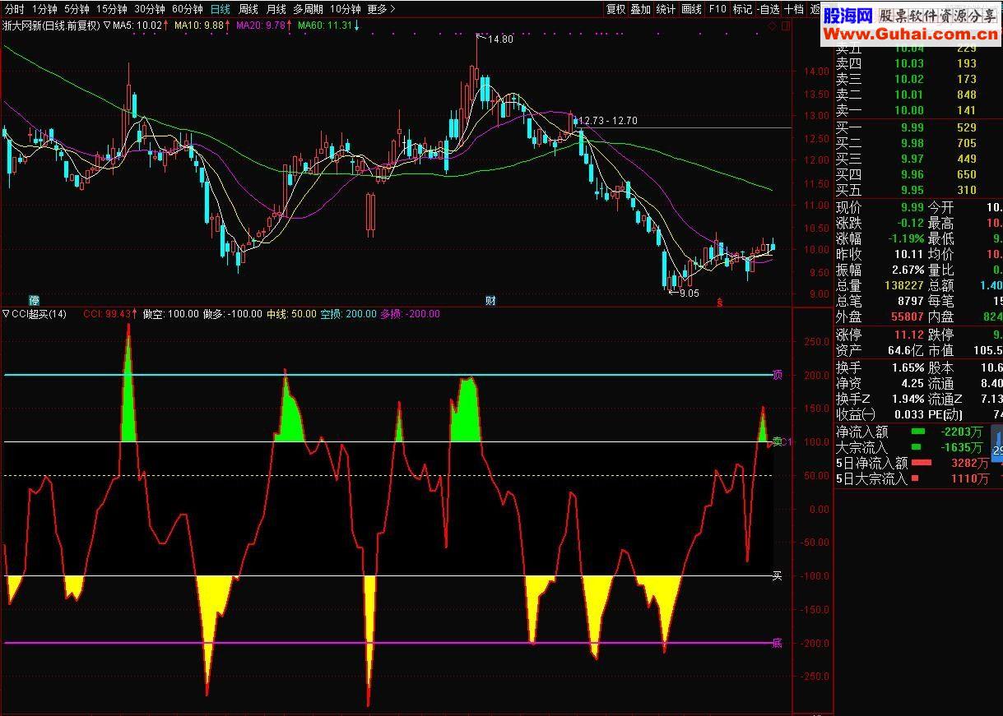The image size is (1003, 716).
Task: Click the 净流入额 green flow bar
Action: [x=917, y=431]
